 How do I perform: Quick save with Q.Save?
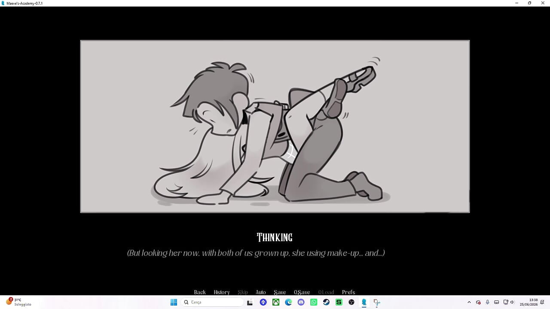click(302, 292)
